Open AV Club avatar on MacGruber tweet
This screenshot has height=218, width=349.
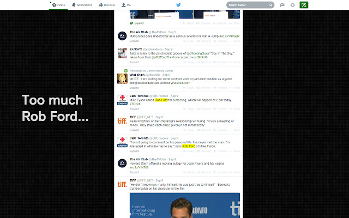tap(122, 36)
